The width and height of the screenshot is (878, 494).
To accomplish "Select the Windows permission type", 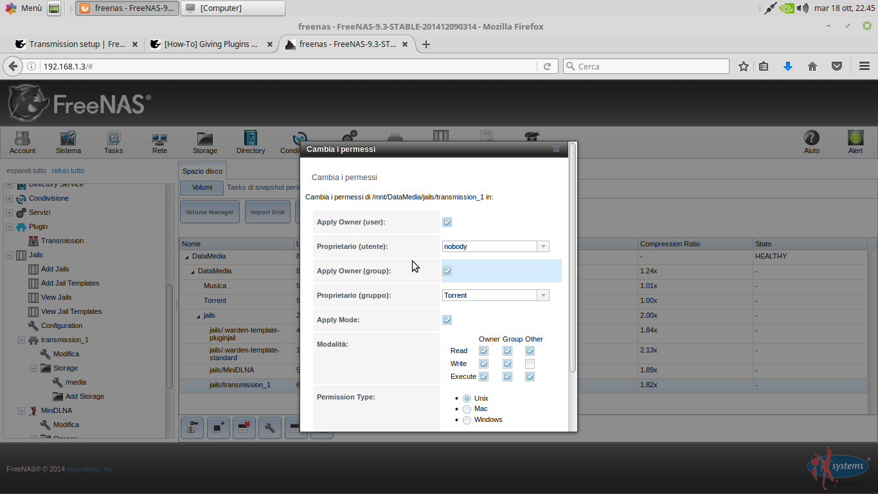I will pos(467,420).
